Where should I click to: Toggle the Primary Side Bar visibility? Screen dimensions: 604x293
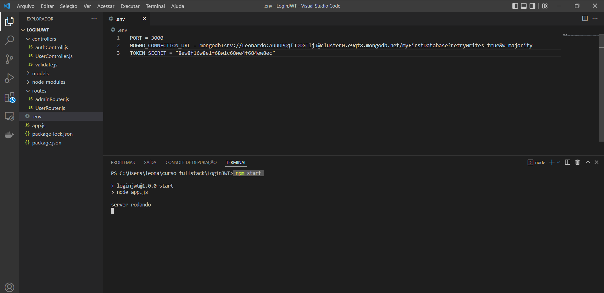(x=515, y=6)
